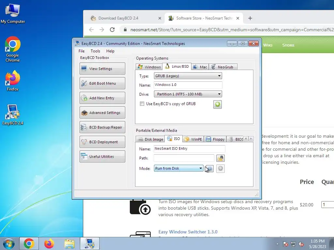Click the Chrome address bar URL

click(x=232, y=30)
